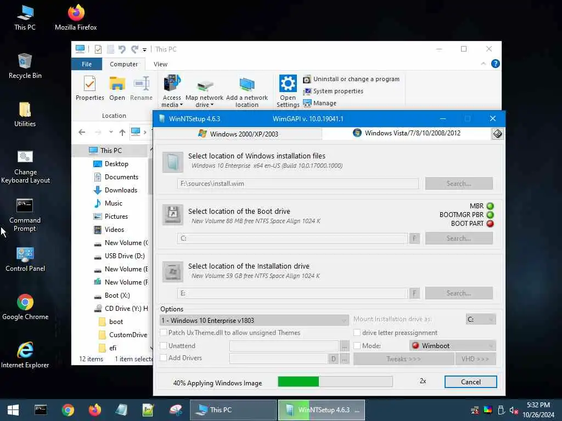The width and height of the screenshot is (562, 421).
Task: Click Chrome icon on the taskbar
Action: [x=68, y=410]
